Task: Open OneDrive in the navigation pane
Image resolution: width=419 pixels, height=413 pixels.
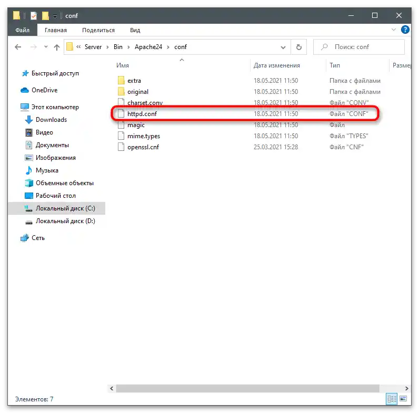Action: coord(44,90)
